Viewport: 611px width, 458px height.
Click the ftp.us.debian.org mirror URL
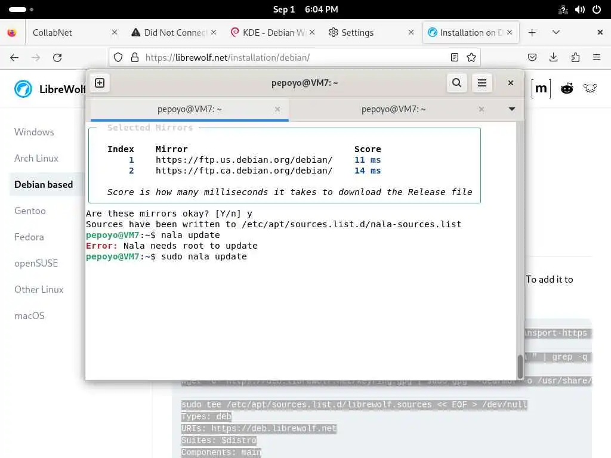pos(244,160)
